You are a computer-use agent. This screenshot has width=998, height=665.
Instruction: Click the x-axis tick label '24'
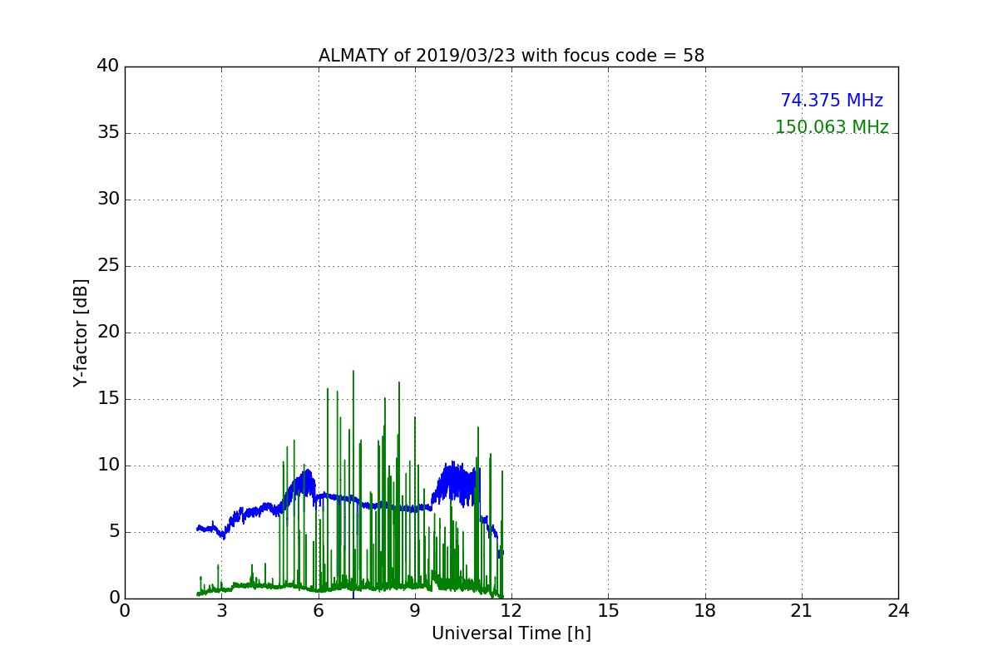click(898, 611)
